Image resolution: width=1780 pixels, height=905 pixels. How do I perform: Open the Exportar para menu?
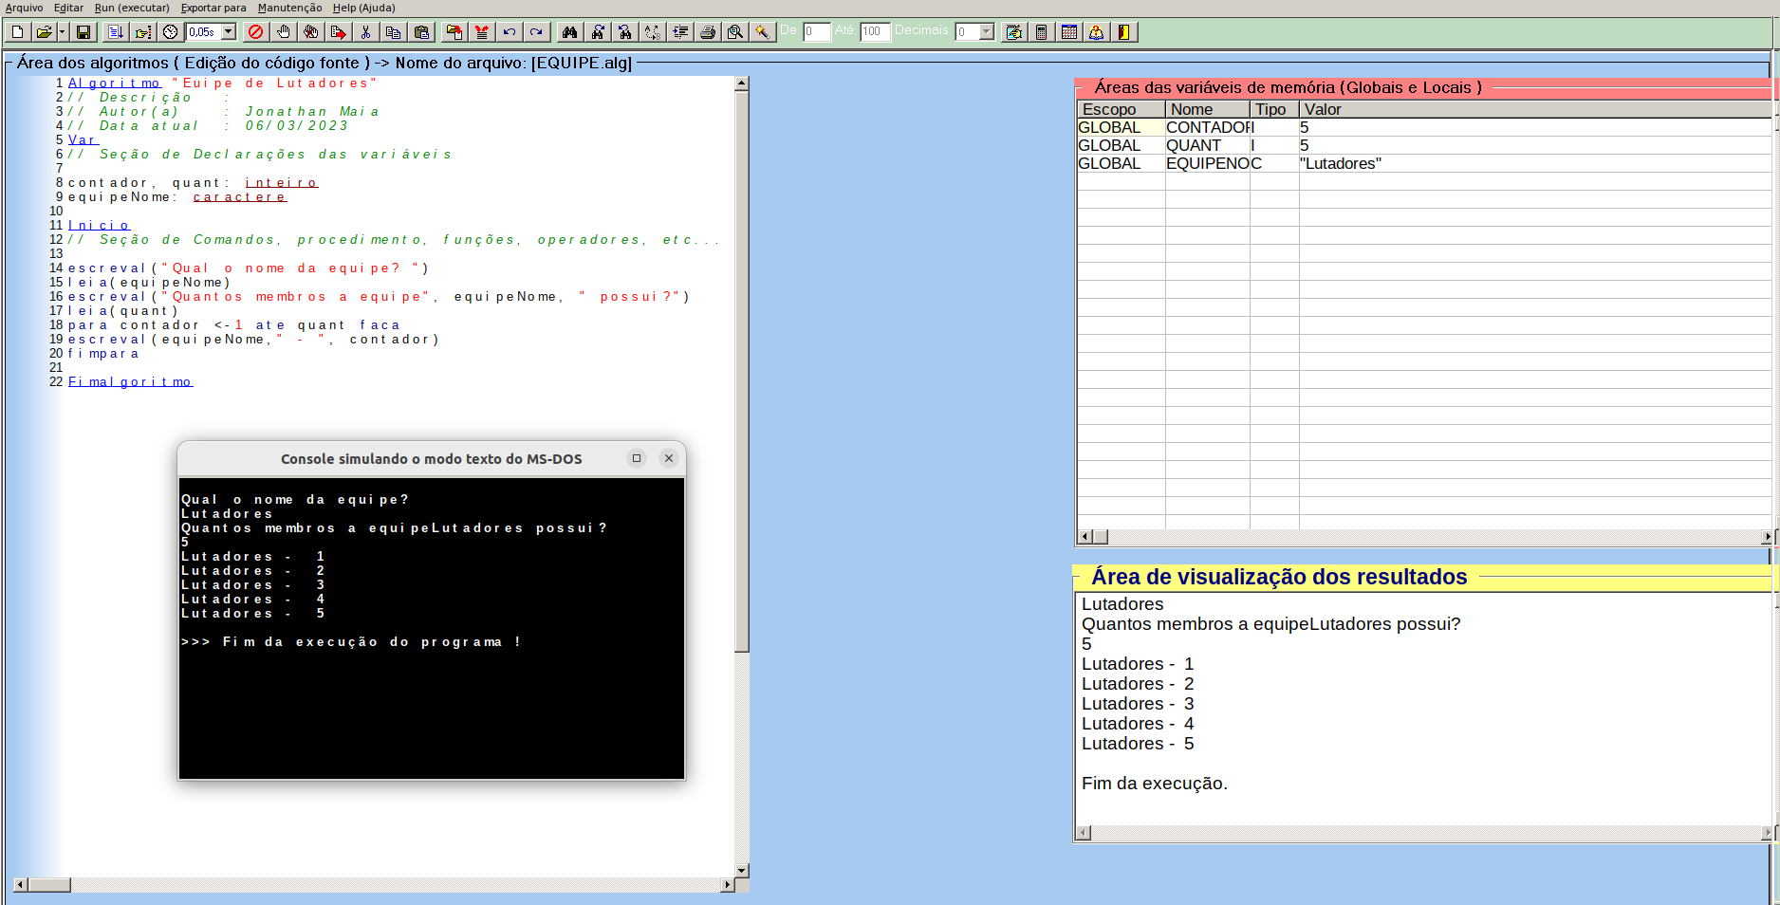coord(213,8)
